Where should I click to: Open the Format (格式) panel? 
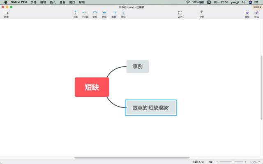[256, 14]
